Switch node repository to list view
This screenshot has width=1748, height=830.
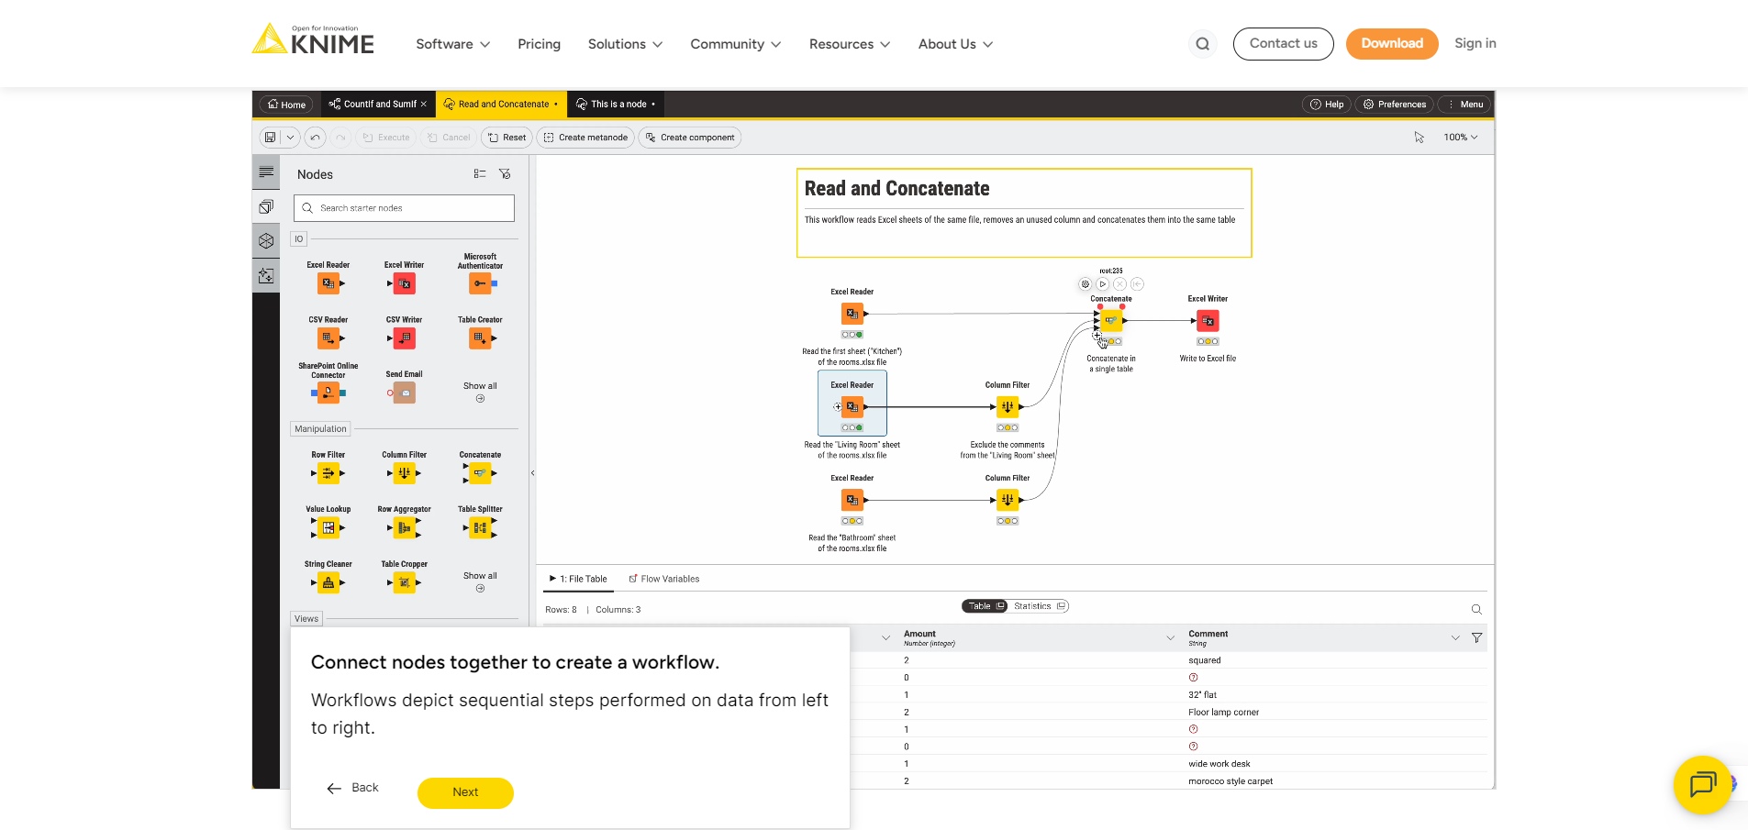(480, 173)
